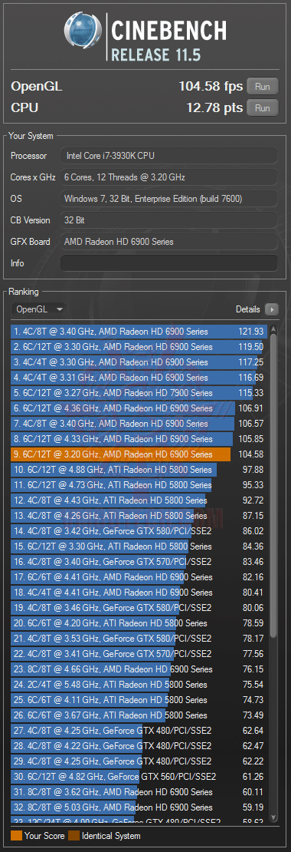Click the Your Score orange legend swatch
This screenshot has height=852, width=291.
coord(16,836)
